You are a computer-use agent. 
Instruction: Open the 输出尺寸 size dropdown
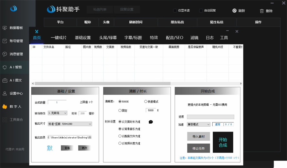(x=70, y=124)
